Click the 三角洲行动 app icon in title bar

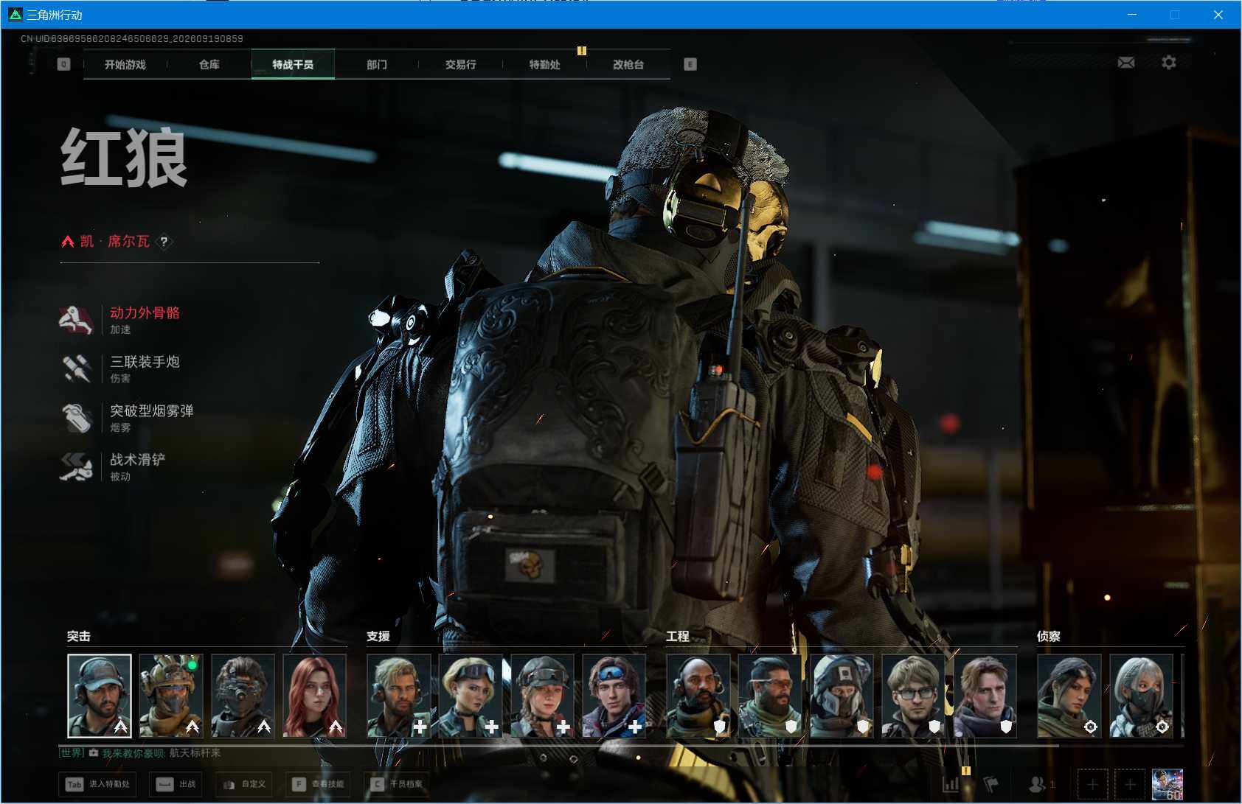[x=15, y=14]
